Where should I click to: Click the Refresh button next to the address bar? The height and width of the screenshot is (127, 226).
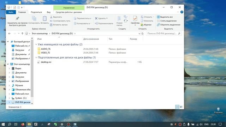[x=142, y=34]
